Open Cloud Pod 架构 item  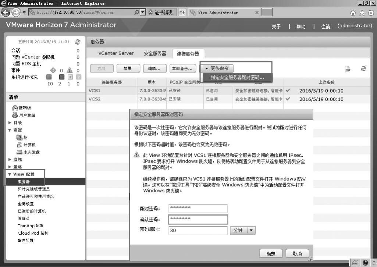tap(33, 233)
